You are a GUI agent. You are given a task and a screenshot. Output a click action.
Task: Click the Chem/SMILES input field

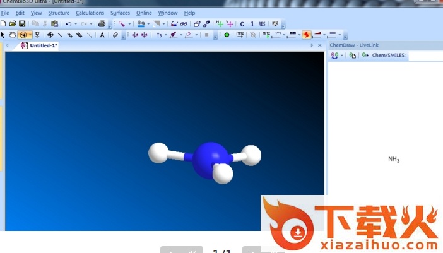click(x=424, y=56)
